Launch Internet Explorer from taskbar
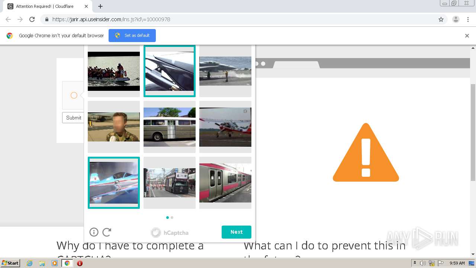 click(30, 263)
